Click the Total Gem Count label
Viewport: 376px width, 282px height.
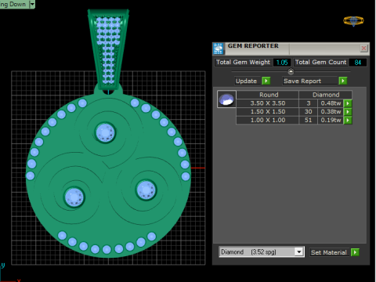[320, 62]
